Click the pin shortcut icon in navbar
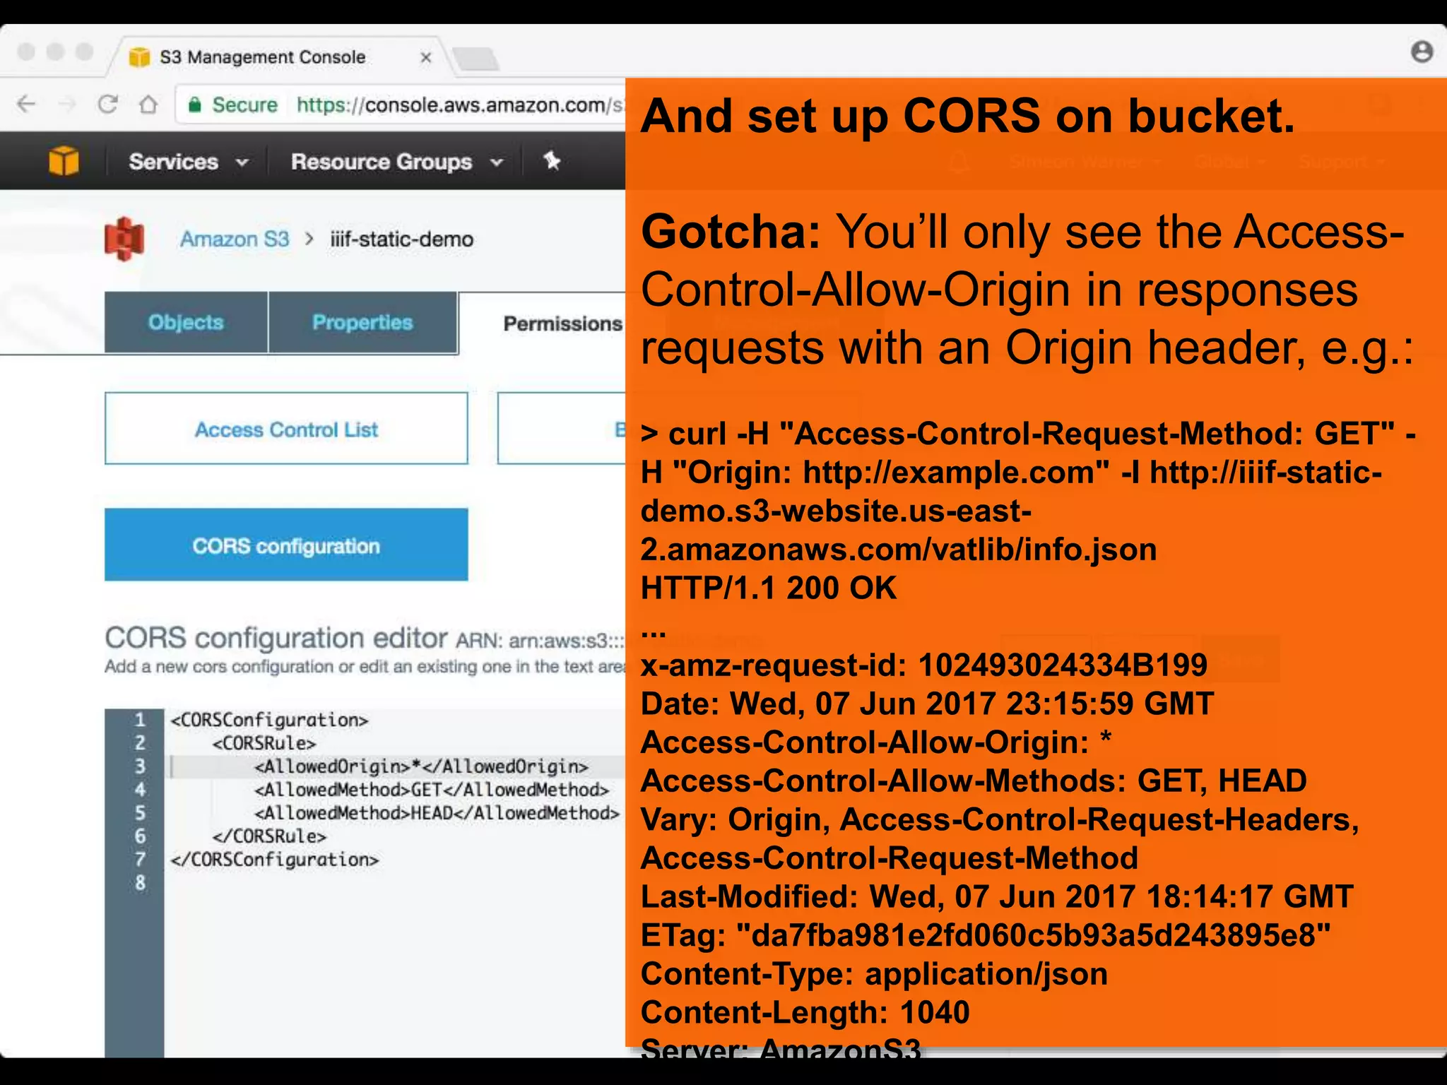1447x1085 pixels. click(552, 161)
